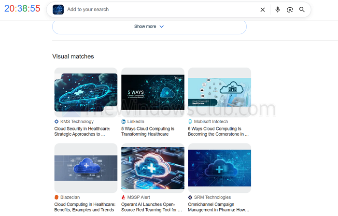Open Google Lens image search camera icon
The height and width of the screenshot is (216, 338).
[x=290, y=10]
